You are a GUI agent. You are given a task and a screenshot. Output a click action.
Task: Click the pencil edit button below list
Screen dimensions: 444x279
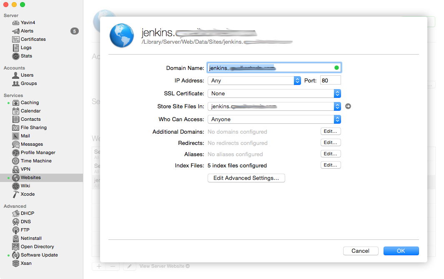(x=129, y=266)
